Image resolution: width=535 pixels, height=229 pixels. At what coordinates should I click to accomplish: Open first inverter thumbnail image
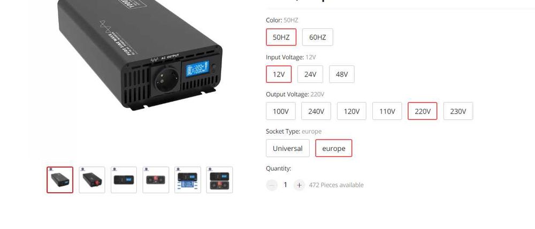click(x=60, y=180)
